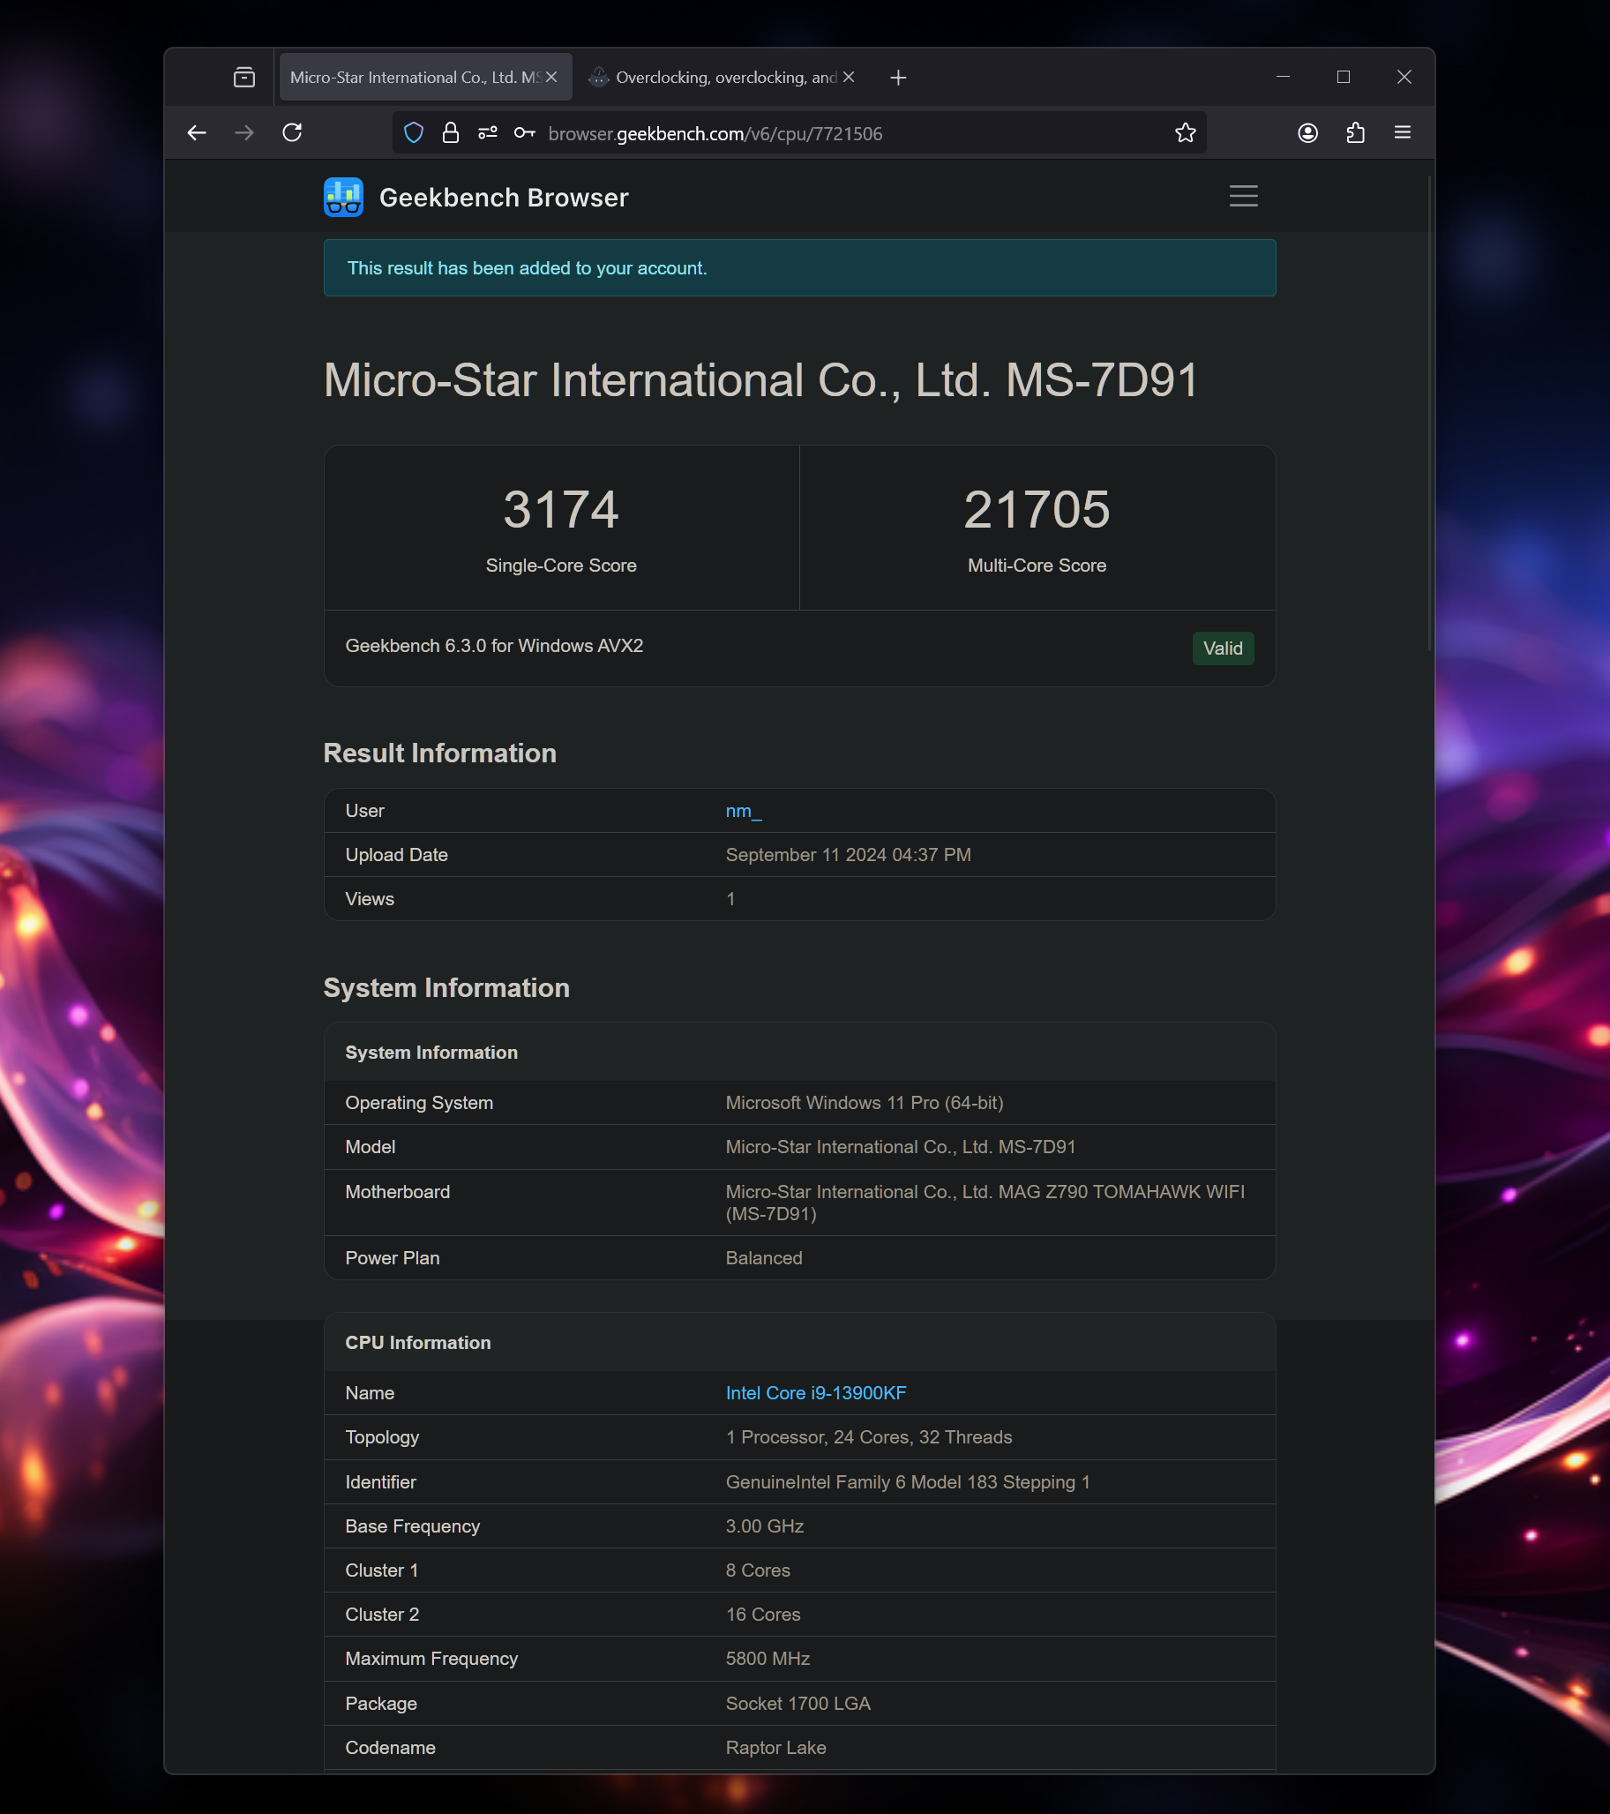Click the 3.00 GHz base frequency value
Image resolution: width=1610 pixels, height=1814 pixels.
[764, 1526]
